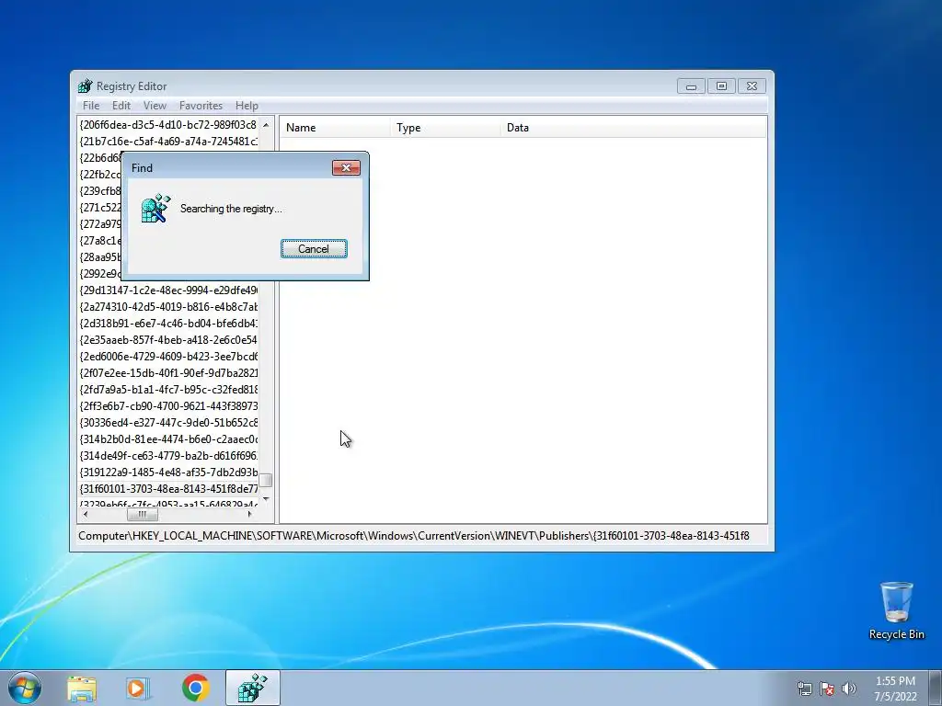Click the vertical scrollbar thumb in tree pane
This screenshot has height=706, width=942.
(266, 480)
